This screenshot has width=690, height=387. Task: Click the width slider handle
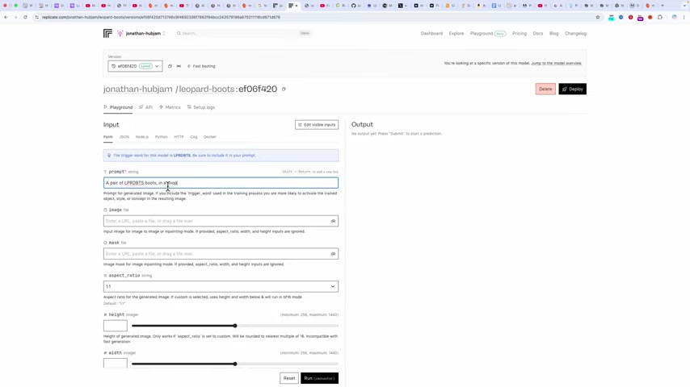pyautogui.click(x=235, y=364)
